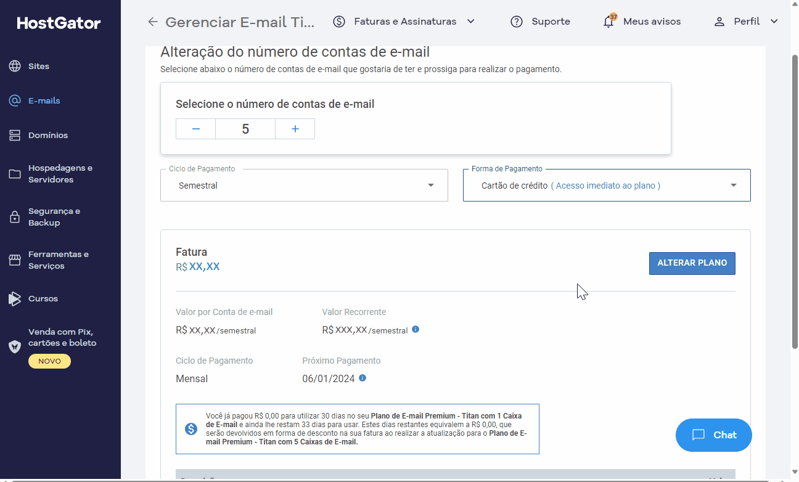Click the Segurança e Backup lock icon

point(15,217)
